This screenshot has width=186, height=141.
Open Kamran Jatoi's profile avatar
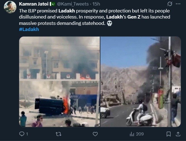[x=10, y=7]
